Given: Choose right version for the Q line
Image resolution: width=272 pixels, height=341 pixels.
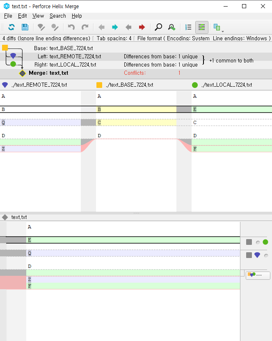Looking at the screenshot, I should (266, 256).
